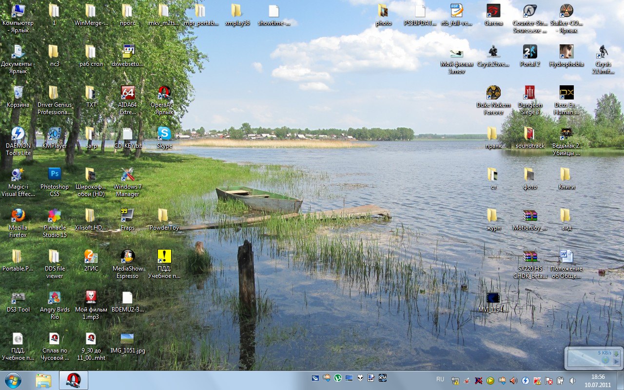This screenshot has width=624, height=390.
Task: Open the soundtrack folder
Action: coord(530,137)
